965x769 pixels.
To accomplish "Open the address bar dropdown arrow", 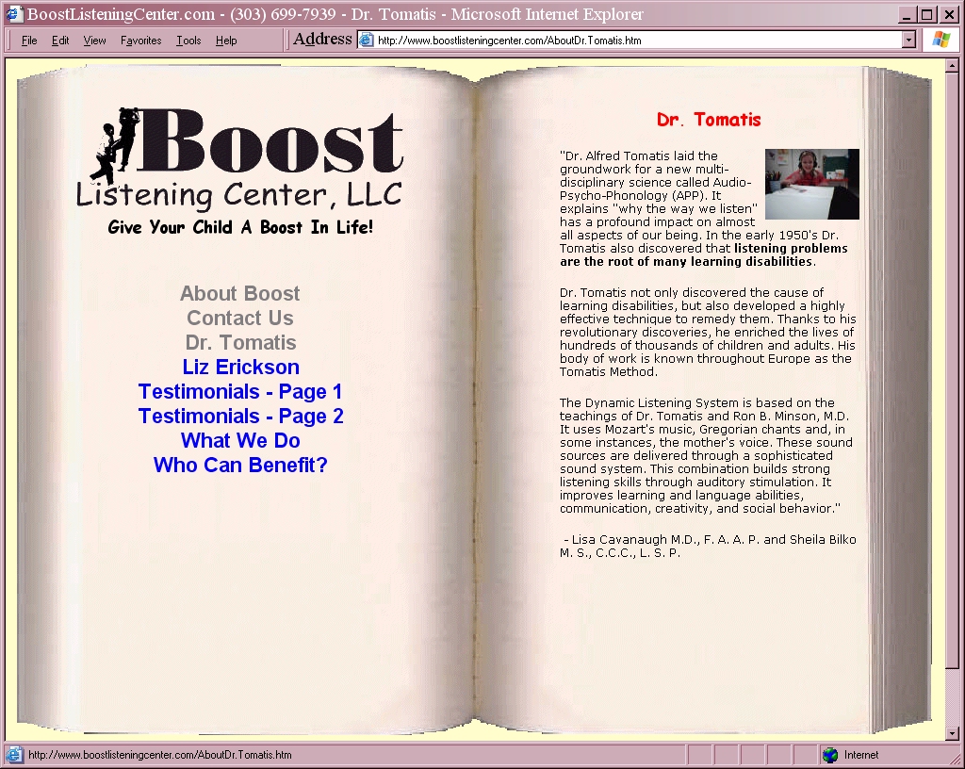I will tap(908, 40).
